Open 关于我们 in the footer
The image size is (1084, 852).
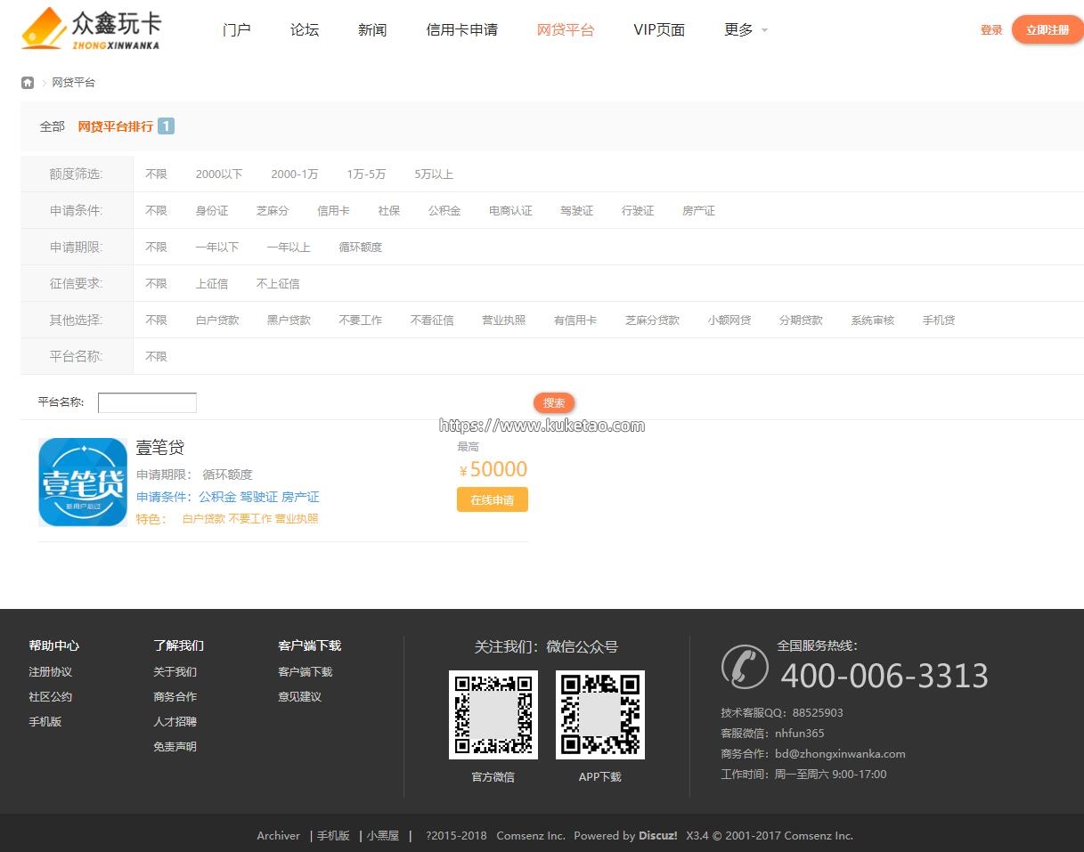click(x=175, y=672)
